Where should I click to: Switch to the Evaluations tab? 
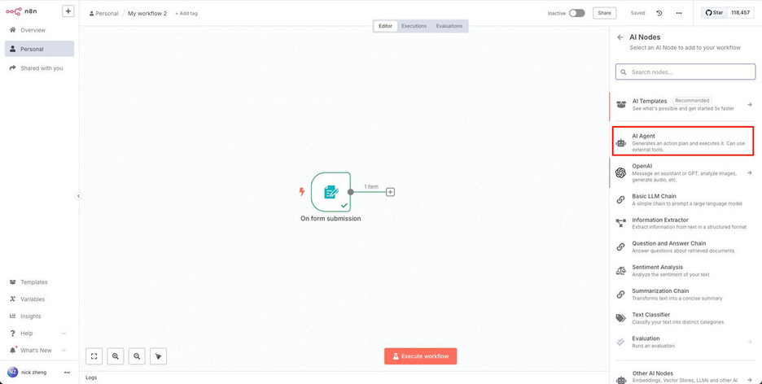(449, 26)
